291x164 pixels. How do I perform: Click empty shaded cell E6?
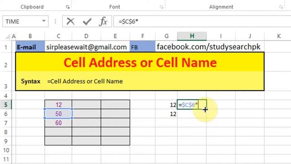pos(115,114)
